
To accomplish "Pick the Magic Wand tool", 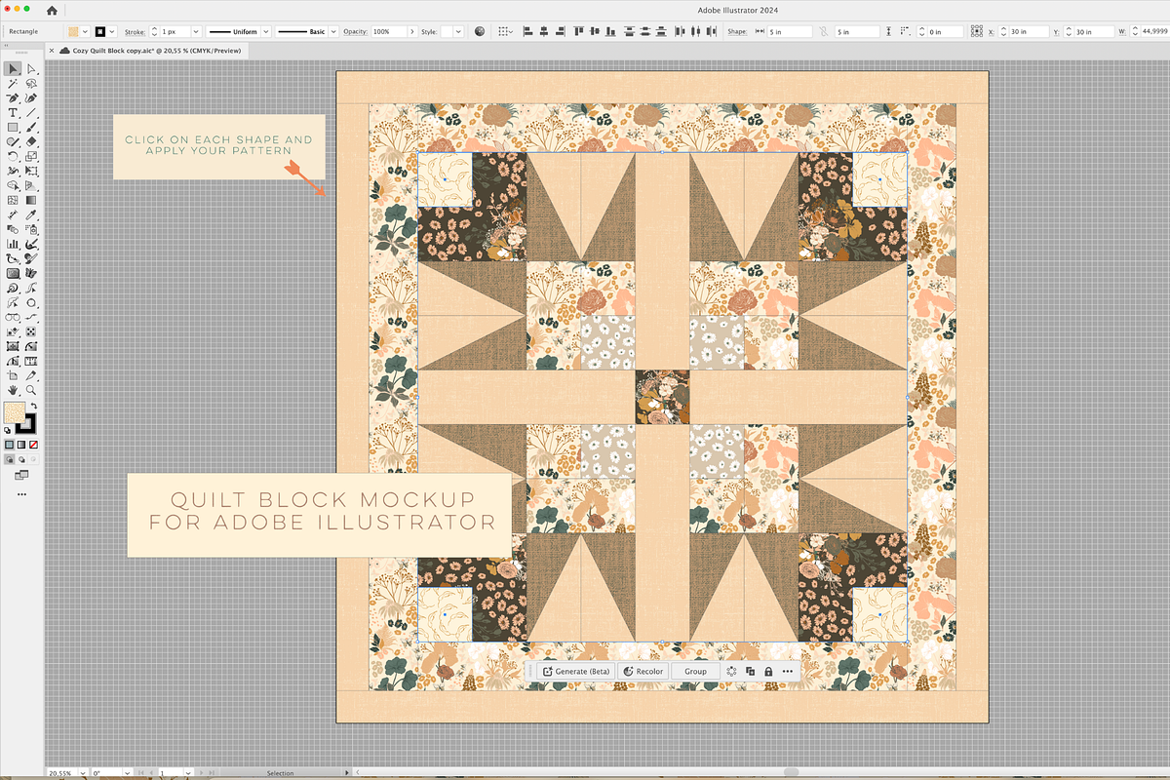I will 13,84.
